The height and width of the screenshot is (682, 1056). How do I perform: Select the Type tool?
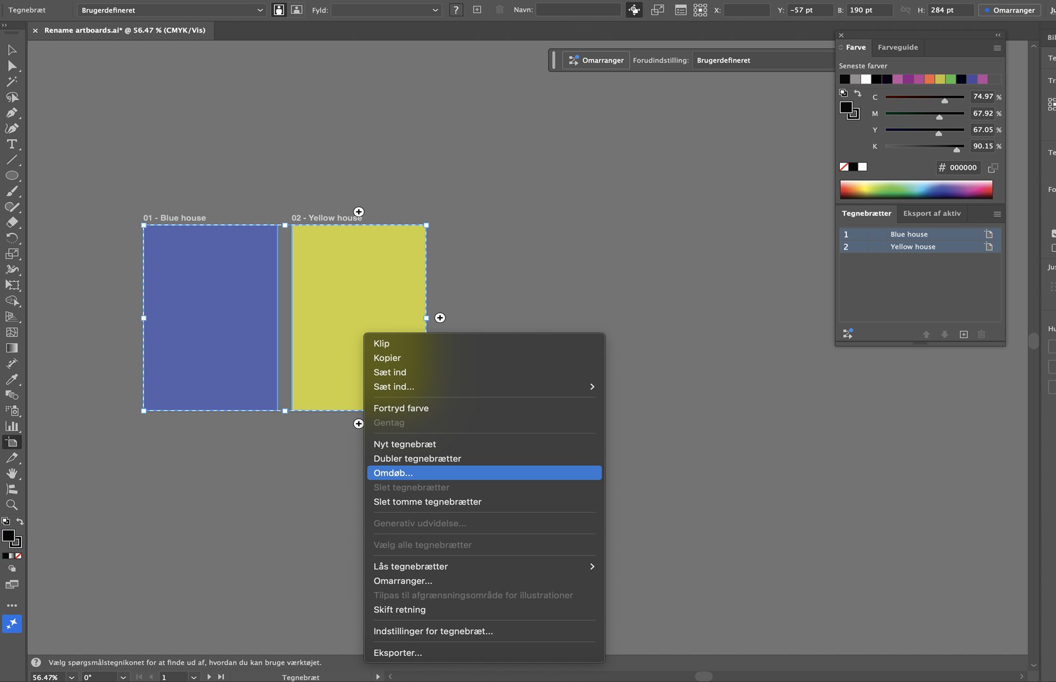pyautogui.click(x=12, y=144)
